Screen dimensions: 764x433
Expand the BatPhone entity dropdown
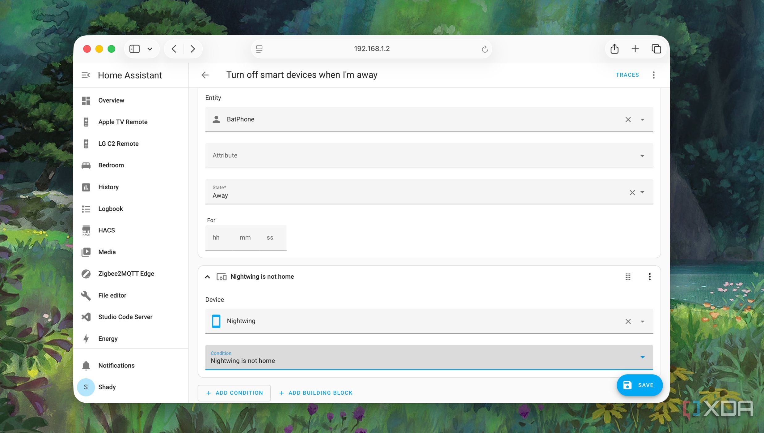pos(643,120)
